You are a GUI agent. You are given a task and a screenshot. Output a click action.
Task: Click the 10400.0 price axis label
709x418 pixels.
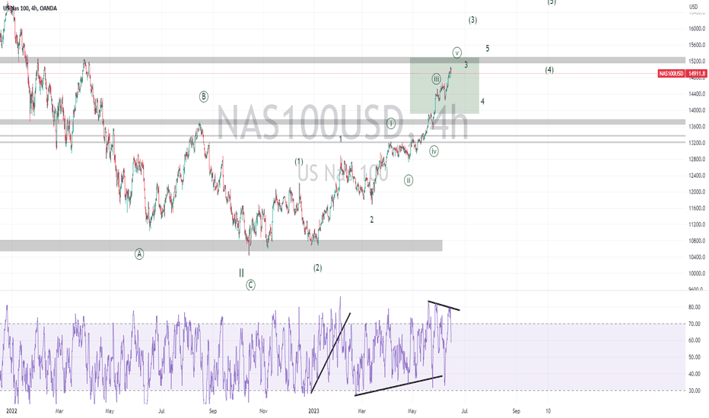tap(697, 257)
